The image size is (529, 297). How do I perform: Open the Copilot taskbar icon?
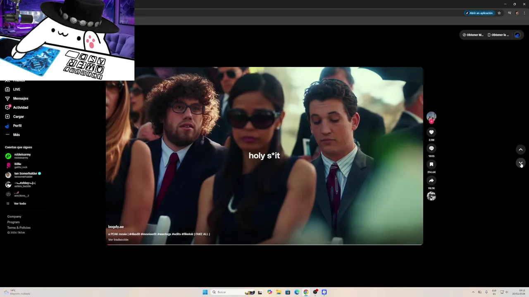[269, 292]
